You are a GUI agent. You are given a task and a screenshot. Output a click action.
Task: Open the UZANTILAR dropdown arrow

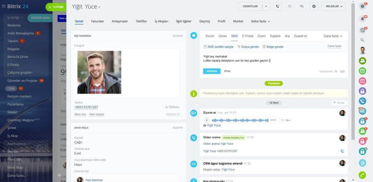point(266,6)
